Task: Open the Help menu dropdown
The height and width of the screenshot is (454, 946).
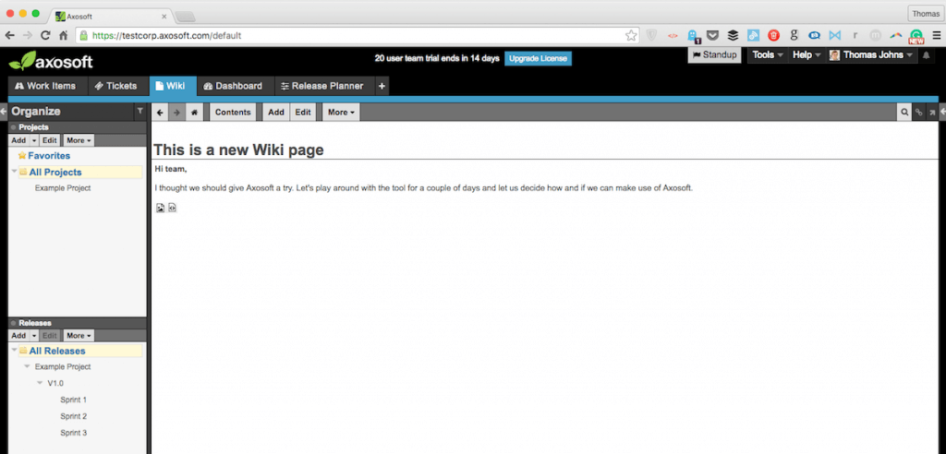Action: pos(807,54)
